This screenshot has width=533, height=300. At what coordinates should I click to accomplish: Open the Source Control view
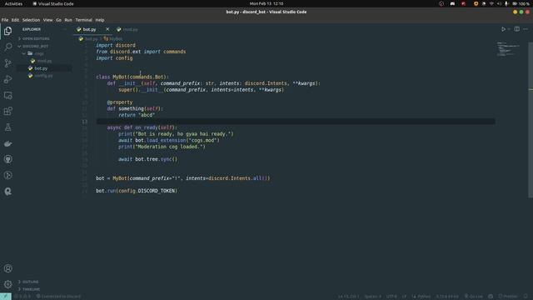coord(7,63)
